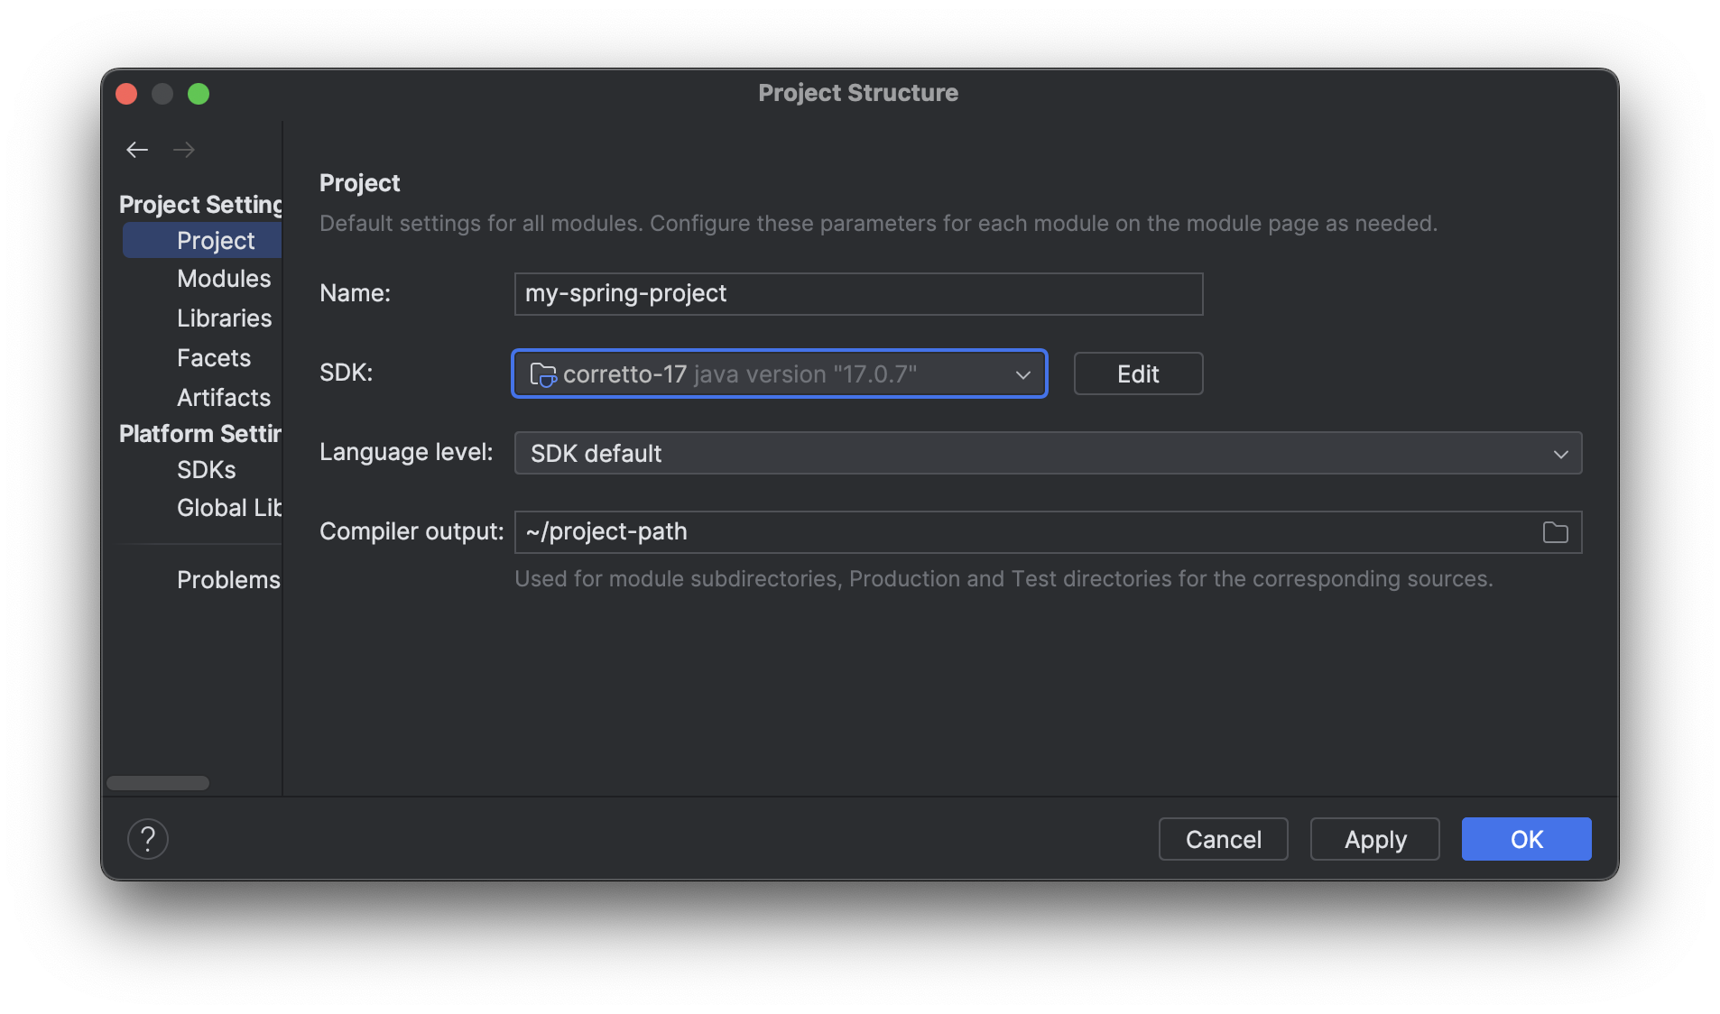Viewport: 1720px width, 1014px height.
Task: Open the help question mark button
Action: (x=148, y=839)
